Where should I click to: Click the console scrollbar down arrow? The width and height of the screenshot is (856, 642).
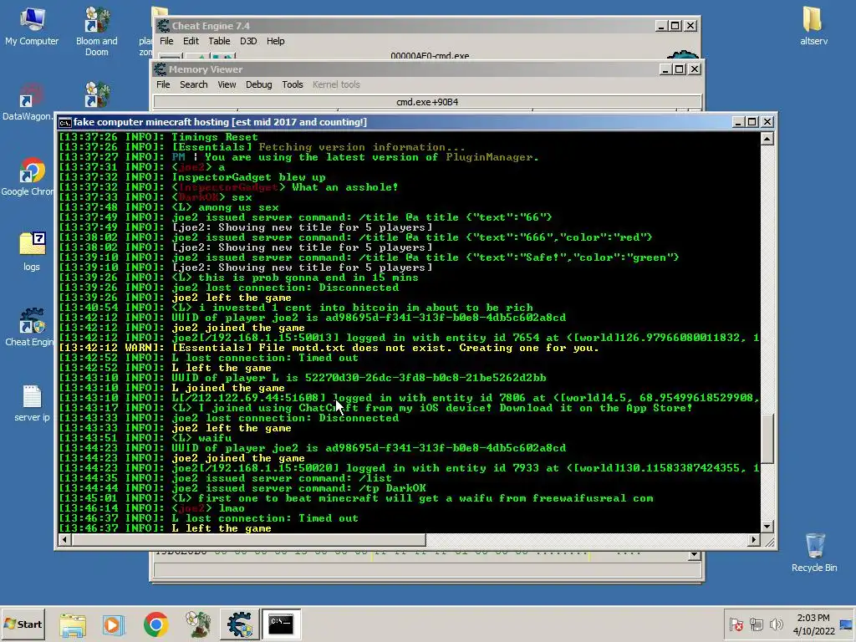click(x=767, y=527)
